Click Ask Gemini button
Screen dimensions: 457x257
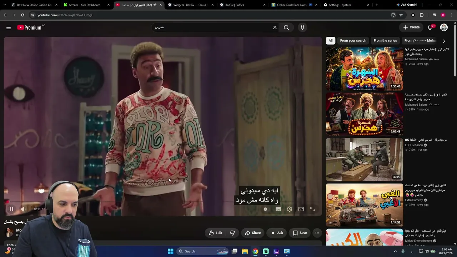(407, 5)
